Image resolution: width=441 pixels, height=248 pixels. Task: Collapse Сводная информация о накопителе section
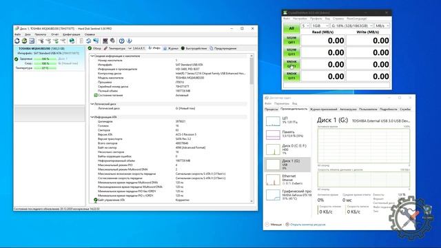click(92, 56)
